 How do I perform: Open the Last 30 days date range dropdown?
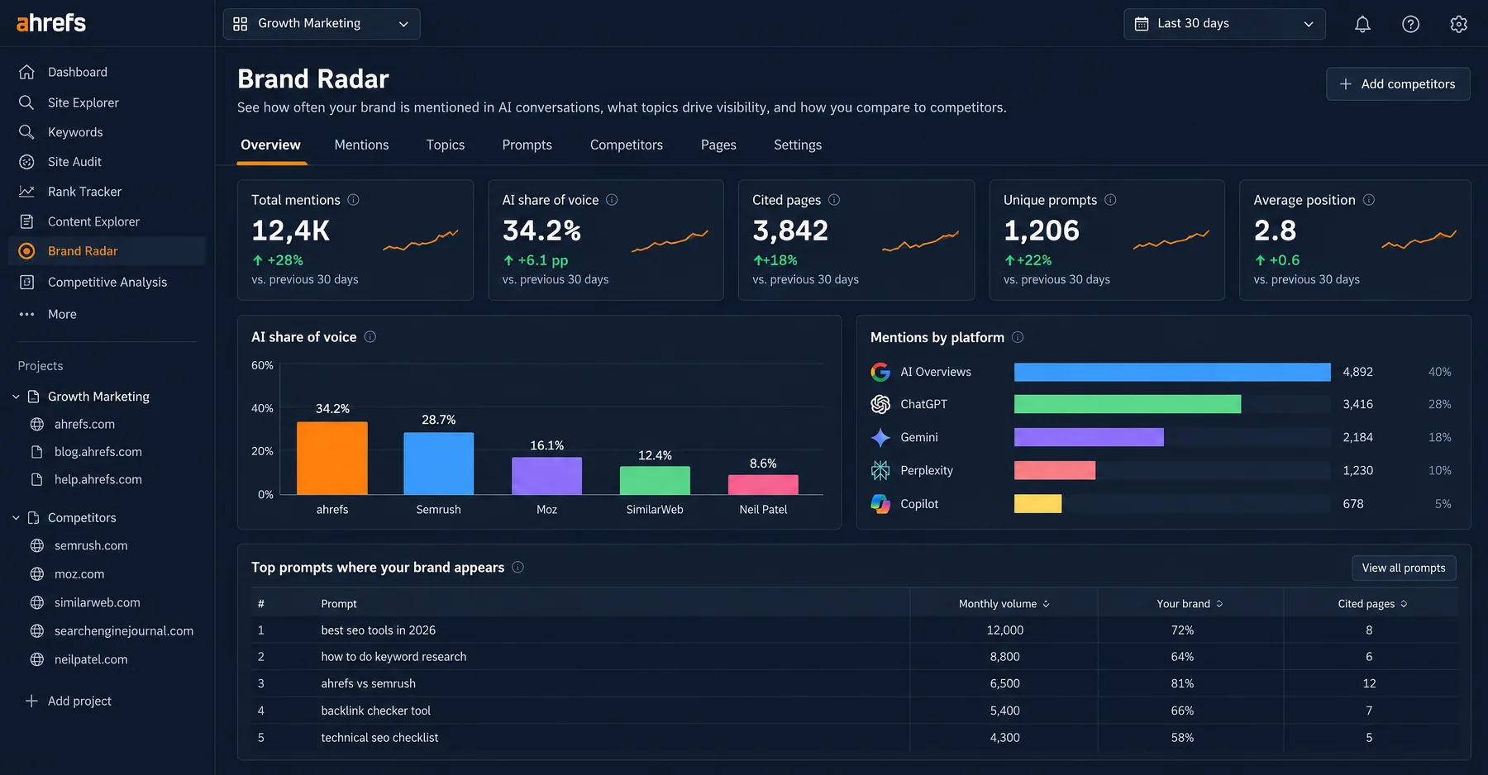point(1224,24)
